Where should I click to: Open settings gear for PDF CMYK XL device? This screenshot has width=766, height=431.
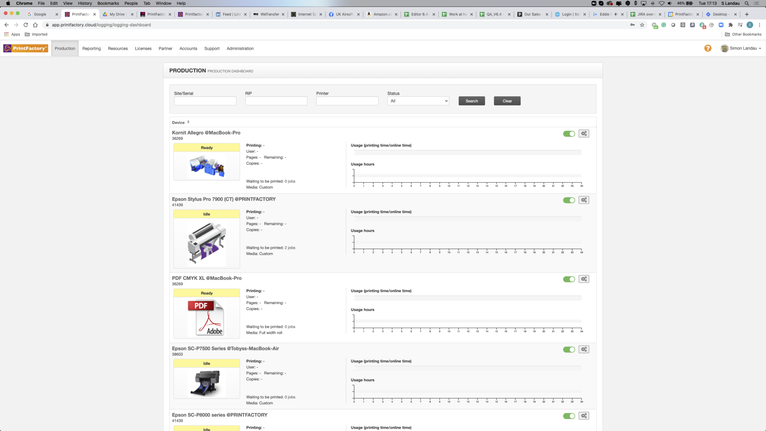tap(584, 279)
